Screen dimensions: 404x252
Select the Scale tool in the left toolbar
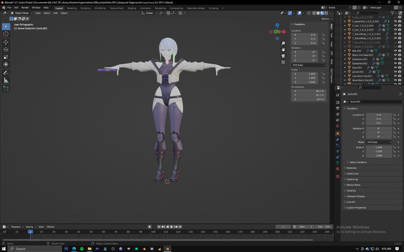pos(6,57)
